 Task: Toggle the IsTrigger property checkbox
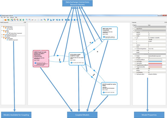click(x=149, y=58)
